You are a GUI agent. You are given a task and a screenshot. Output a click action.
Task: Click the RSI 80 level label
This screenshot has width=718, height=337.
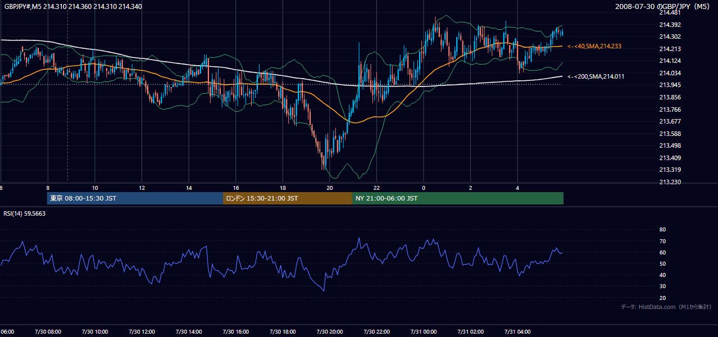click(x=662, y=230)
